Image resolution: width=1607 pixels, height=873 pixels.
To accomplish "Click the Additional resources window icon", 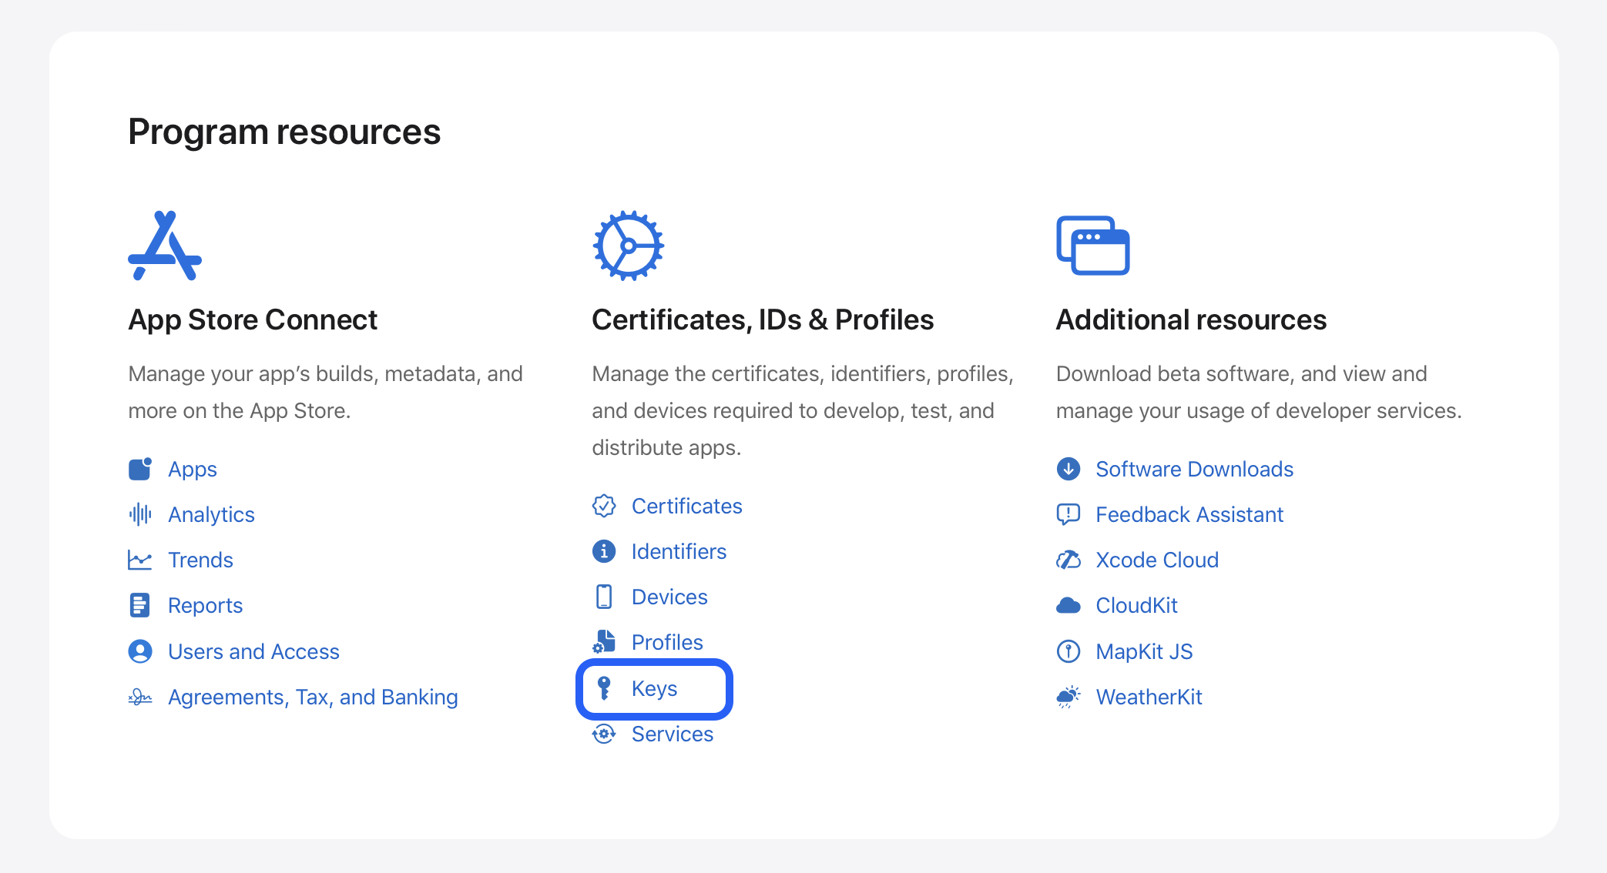I will tap(1092, 246).
